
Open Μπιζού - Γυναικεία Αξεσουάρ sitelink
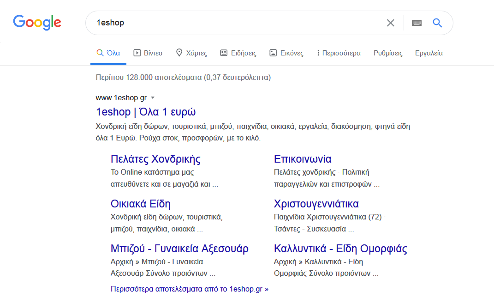tap(179, 249)
